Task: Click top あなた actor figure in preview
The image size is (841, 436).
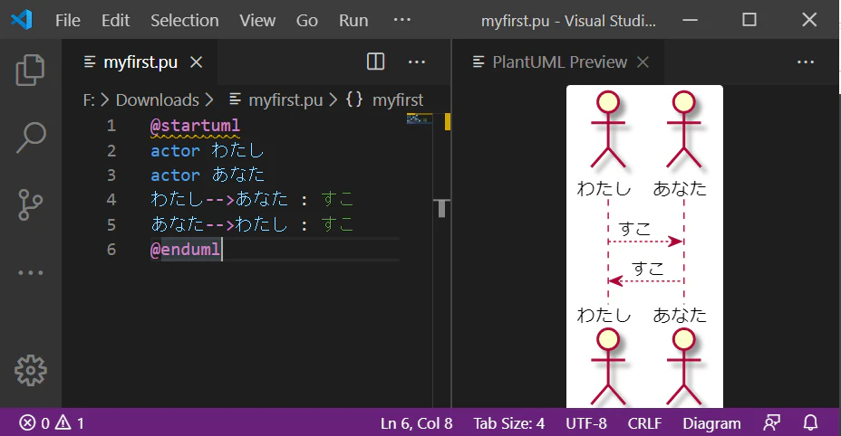Action: pyautogui.click(x=684, y=129)
